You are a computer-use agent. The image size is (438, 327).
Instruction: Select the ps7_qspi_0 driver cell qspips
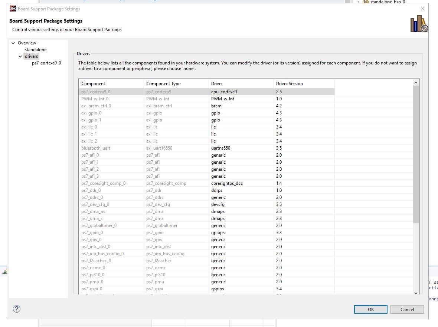point(241,289)
